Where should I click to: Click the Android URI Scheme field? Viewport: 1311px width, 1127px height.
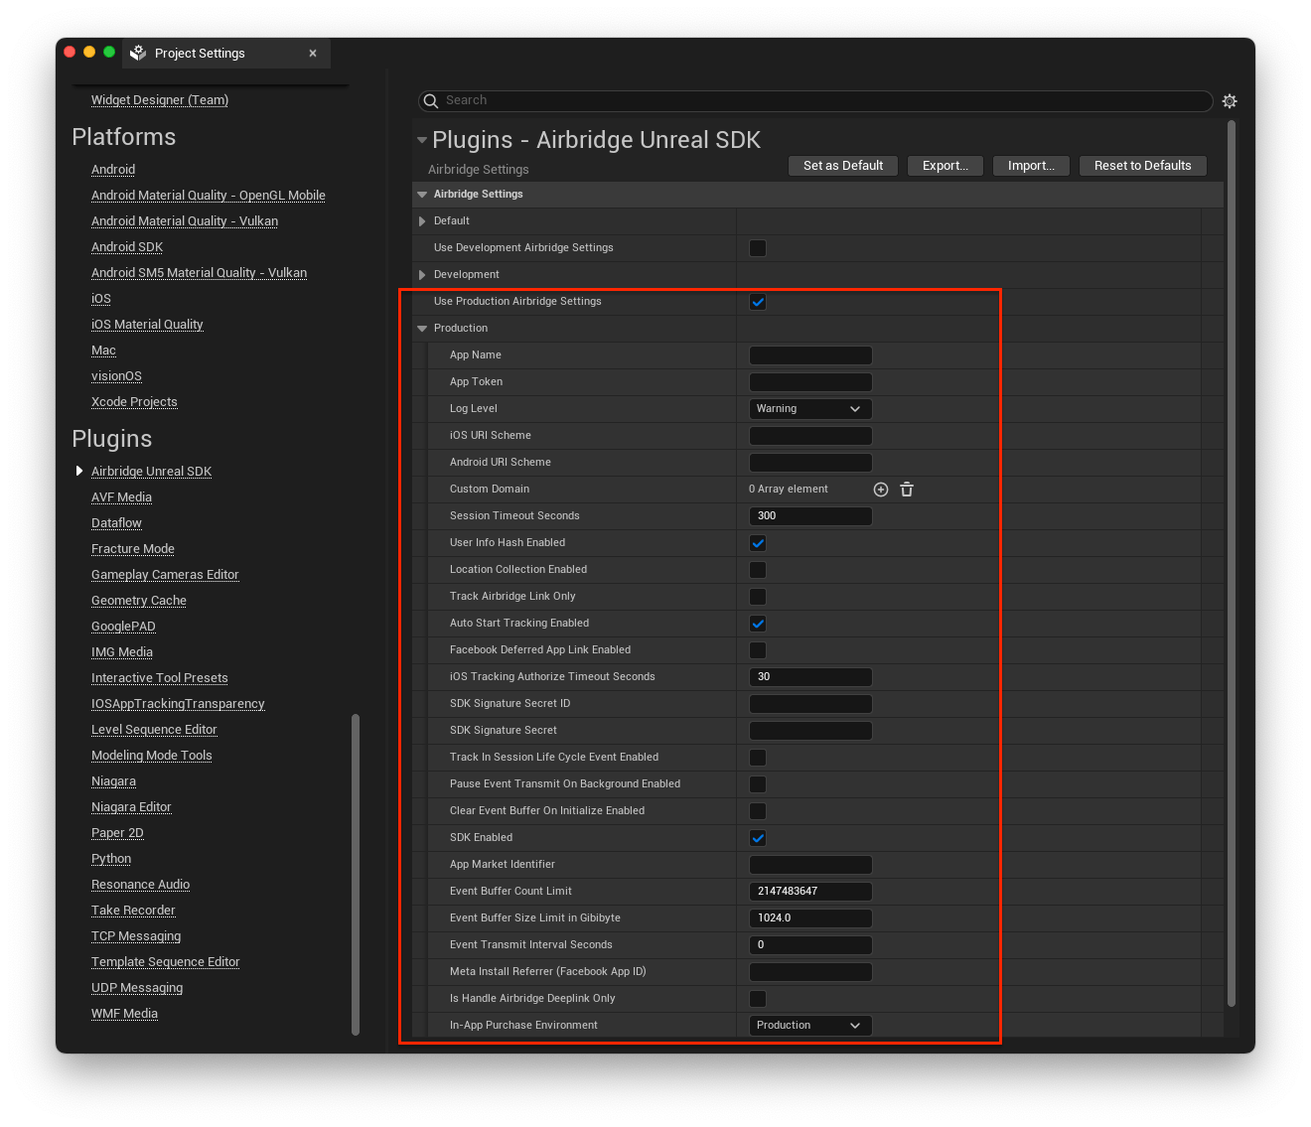pos(810,463)
